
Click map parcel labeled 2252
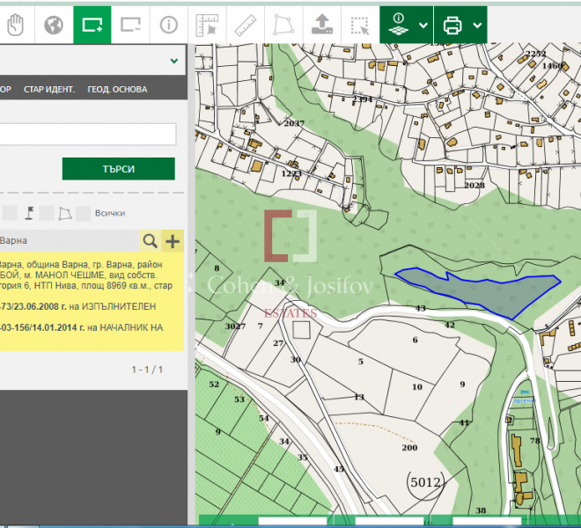coord(536,54)
